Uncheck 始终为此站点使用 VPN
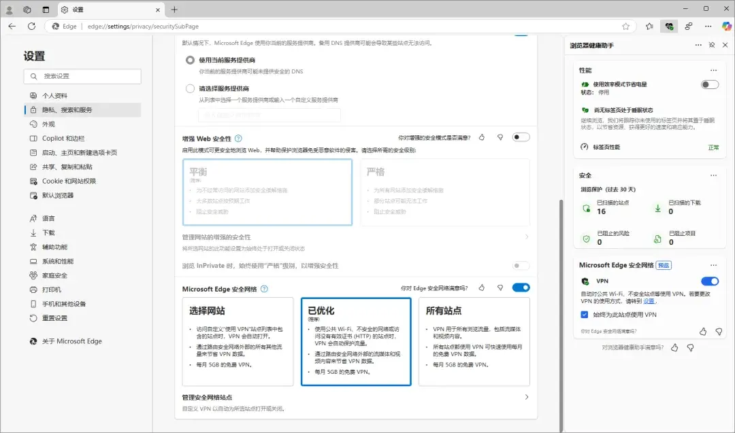This screenshot has height=433, width=735. coord(584,314)
